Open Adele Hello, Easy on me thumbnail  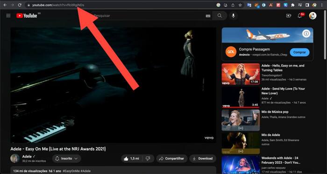pyautogui.click(x=241, y=74)
